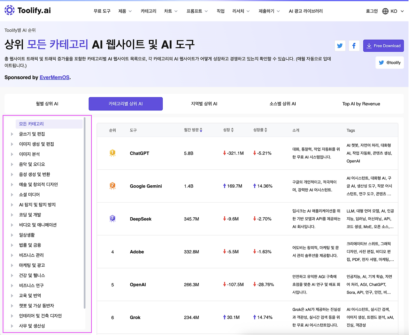Sort table by 성장 arrows
The height and width of the screenshot is (335, 409).
pos(232,130)
